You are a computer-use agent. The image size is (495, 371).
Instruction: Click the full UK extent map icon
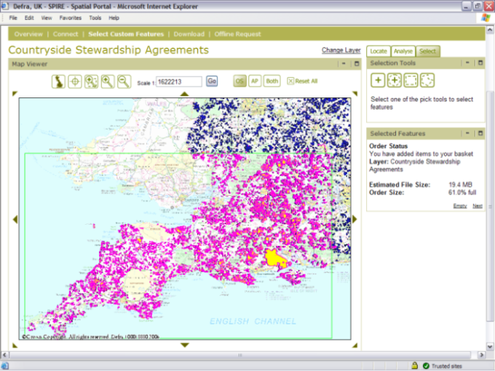58,81
